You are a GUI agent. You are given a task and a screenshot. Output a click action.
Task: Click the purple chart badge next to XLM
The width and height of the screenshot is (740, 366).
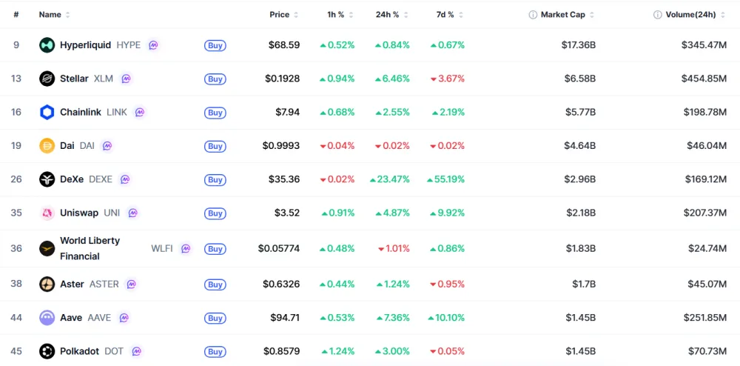click(126, 79)
